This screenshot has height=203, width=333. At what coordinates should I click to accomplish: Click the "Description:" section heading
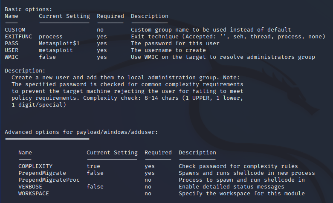[x=25, y=71]
